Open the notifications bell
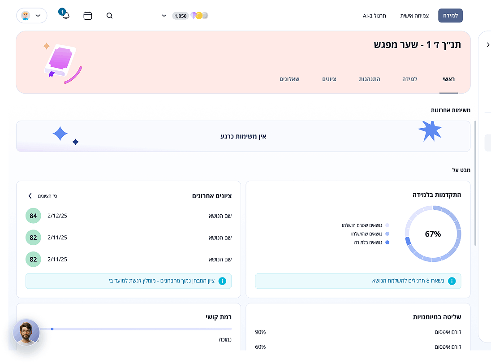491x364 pixels. coord(65,15)
